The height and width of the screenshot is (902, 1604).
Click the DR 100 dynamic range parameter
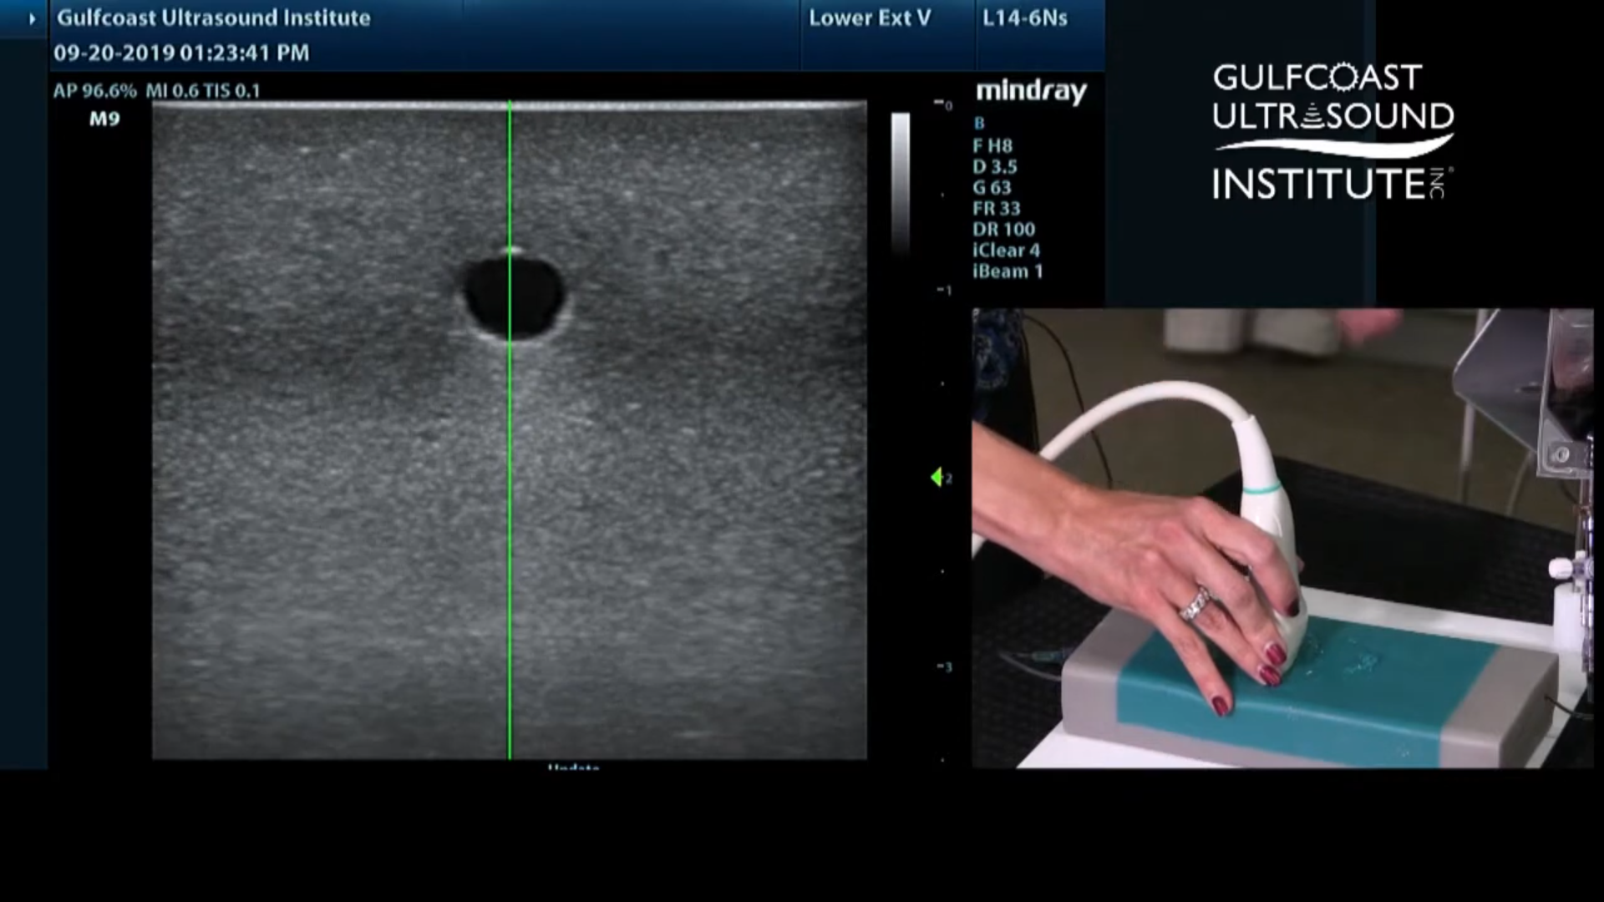(1003, 230)
